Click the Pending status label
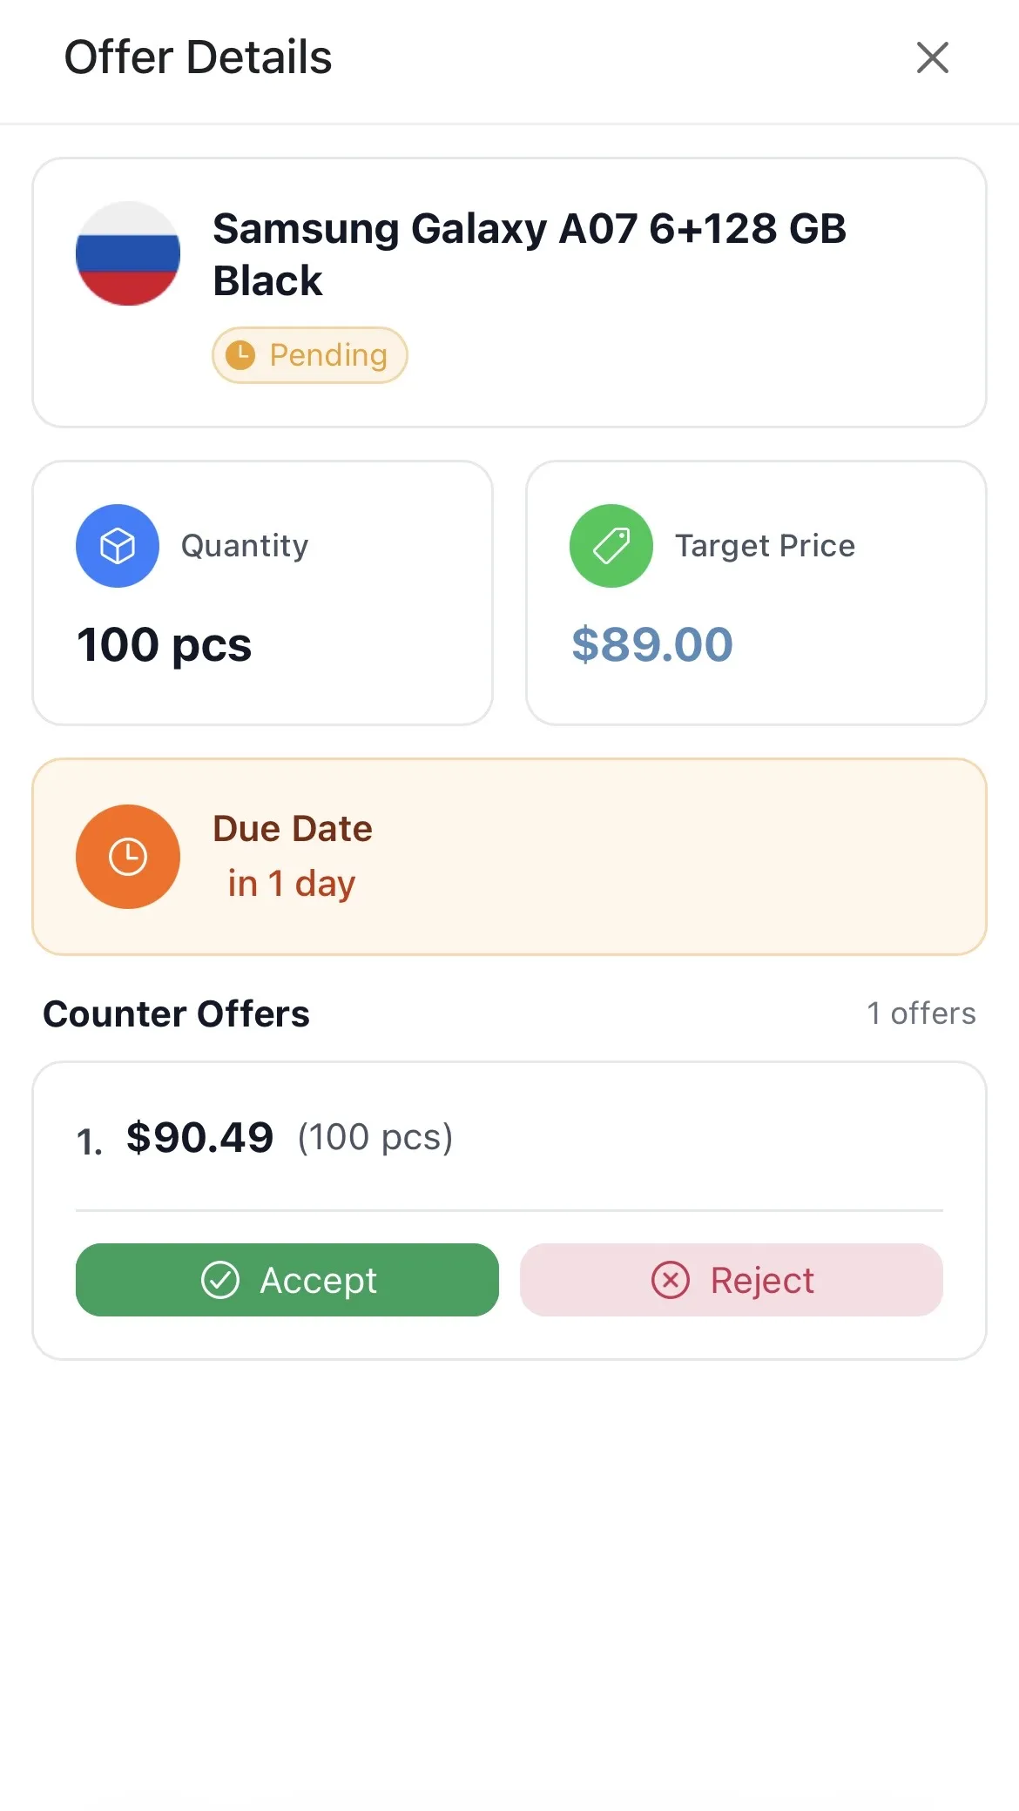The image size is (1019, 1811). tap(327, 355)
